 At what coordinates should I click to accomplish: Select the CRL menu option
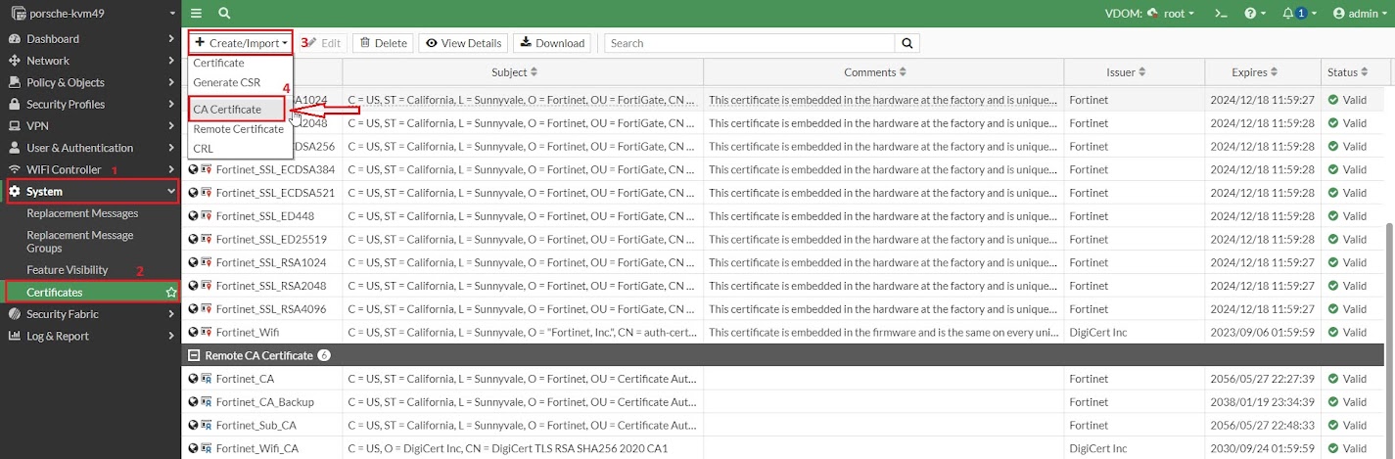click(204, 148)
